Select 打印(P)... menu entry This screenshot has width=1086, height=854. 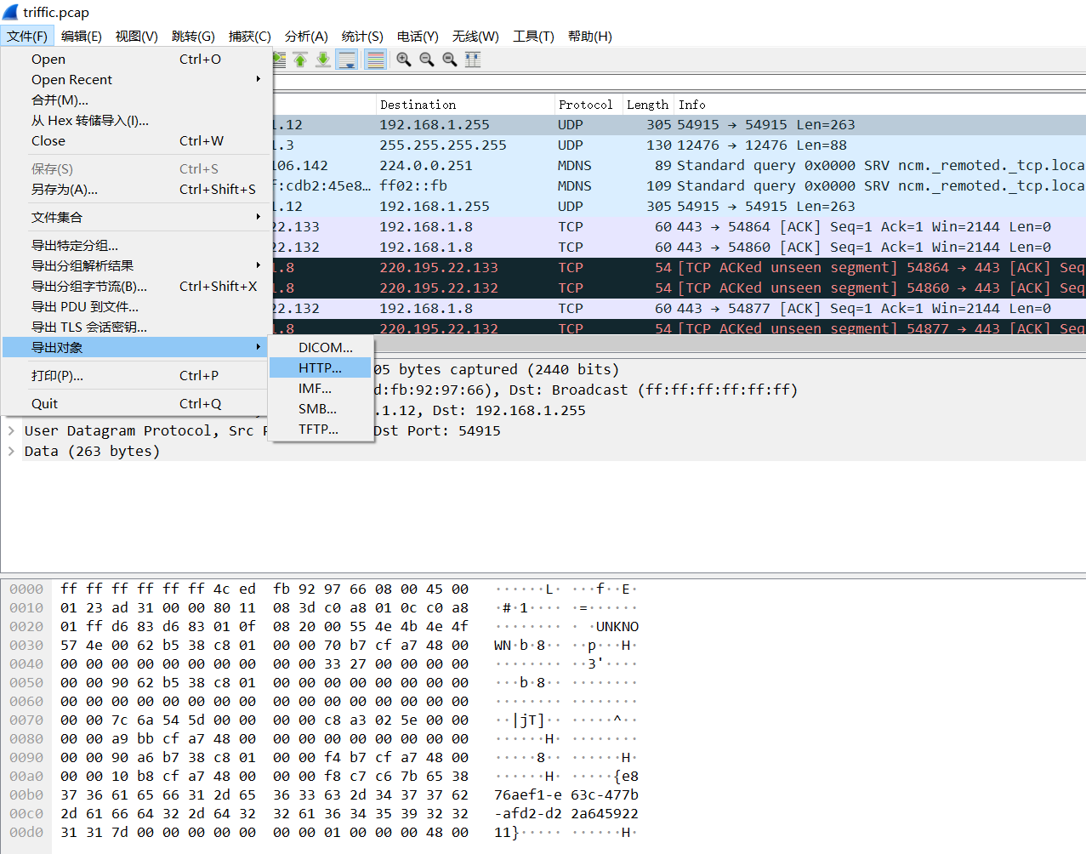(x=134, y=376)
